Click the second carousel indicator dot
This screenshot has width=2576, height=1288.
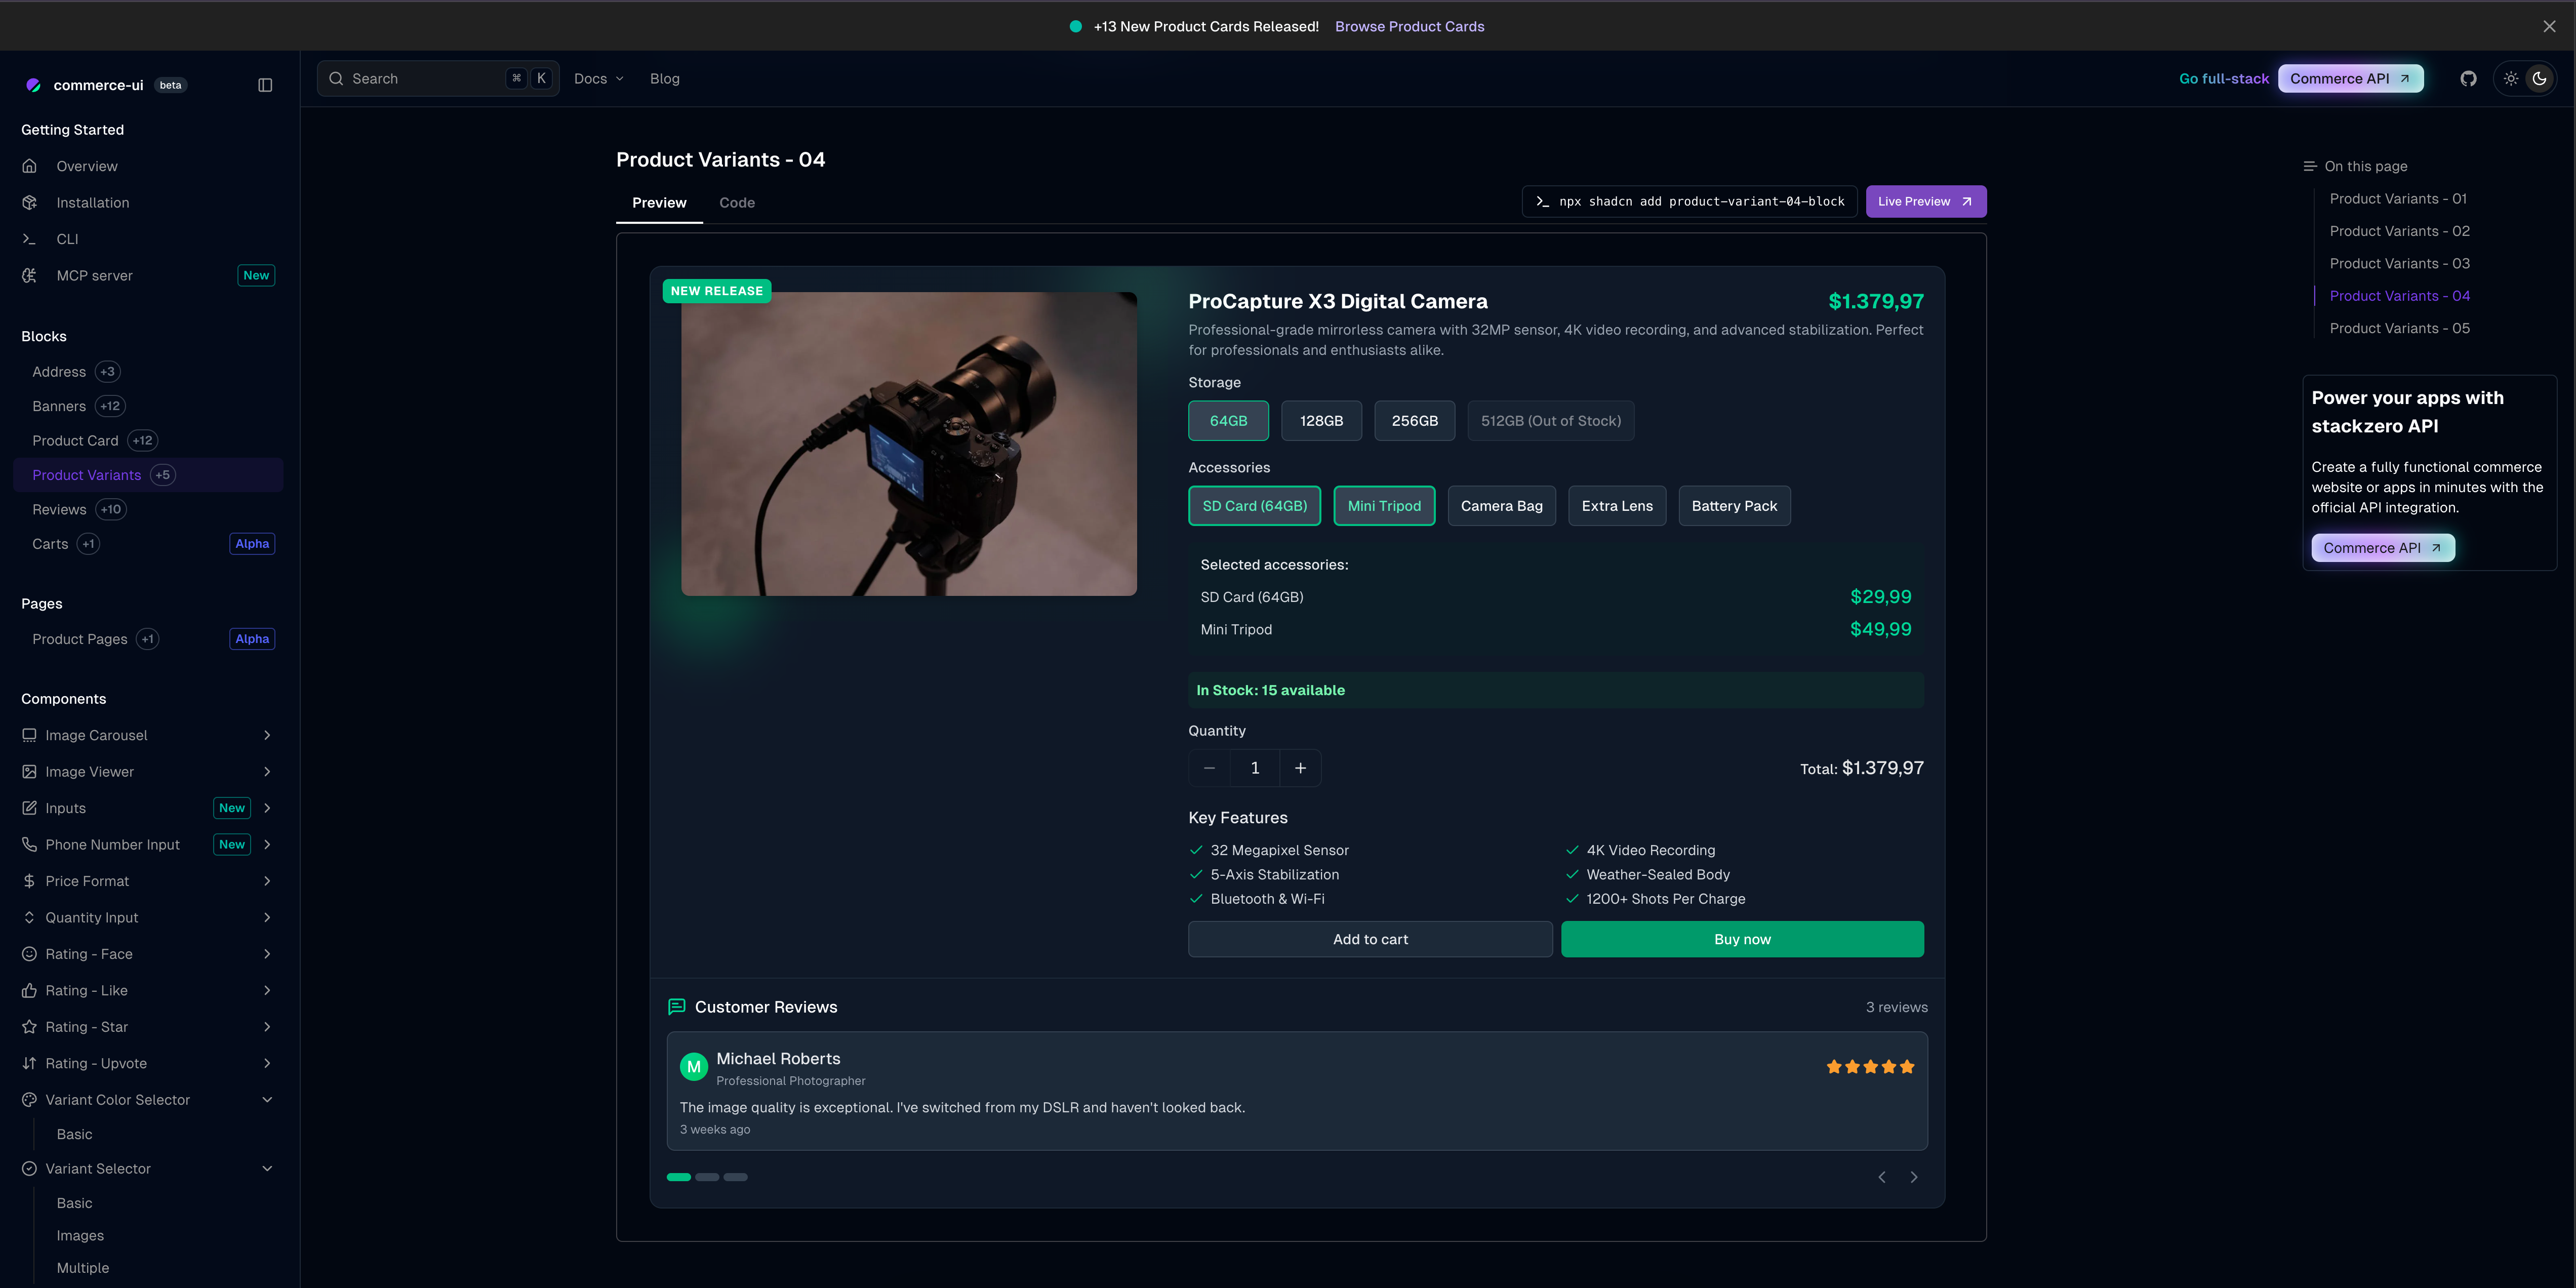(707, 1177)
